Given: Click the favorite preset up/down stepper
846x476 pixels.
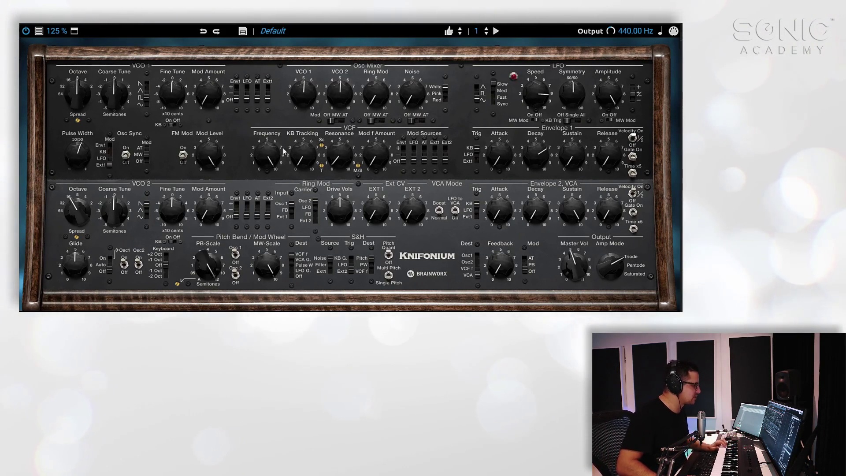Looking at the screenshot, I should click(x=460, y=31).
